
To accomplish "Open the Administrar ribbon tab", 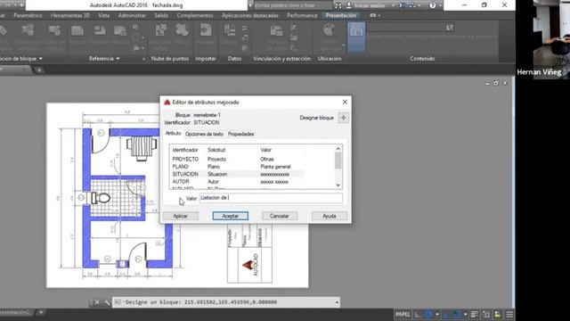I will pyautogui.click(x=132, y=15).
